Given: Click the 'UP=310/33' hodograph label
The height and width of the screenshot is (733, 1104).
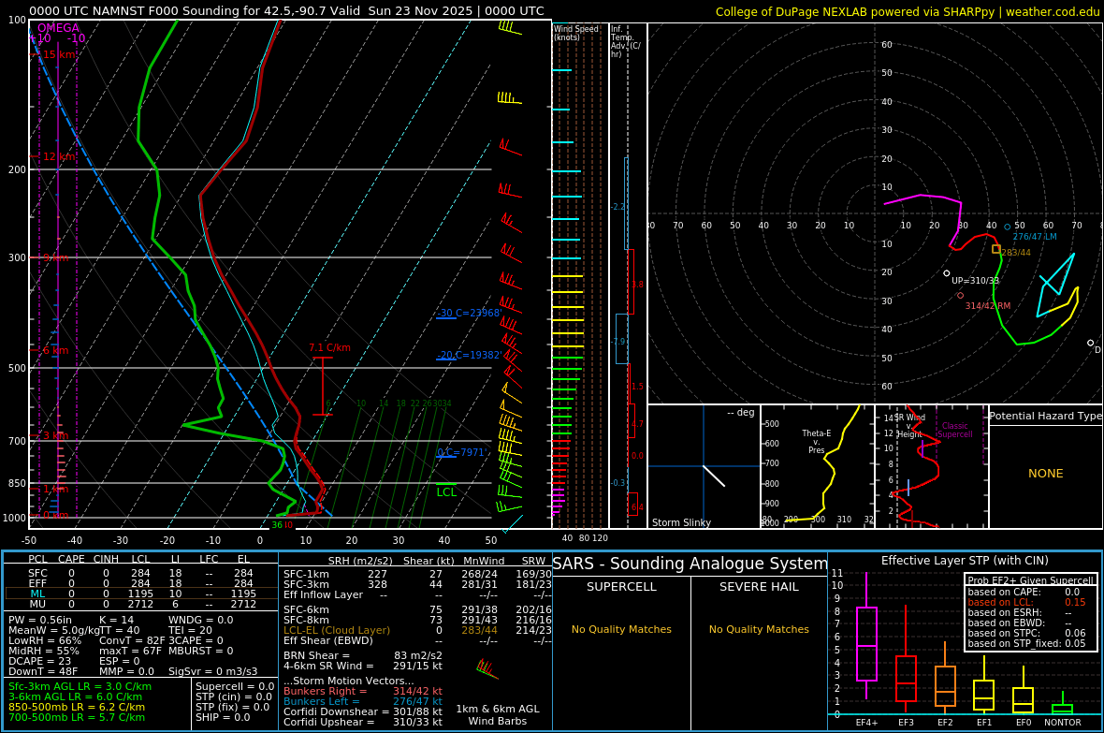Looking at the screenshot, I should [975, 281].
